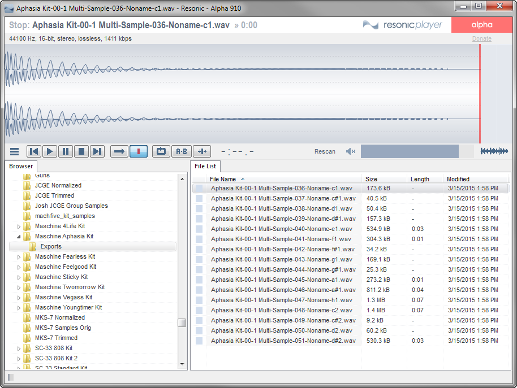Select the MKS-7 Samples Orig folder

63,328
